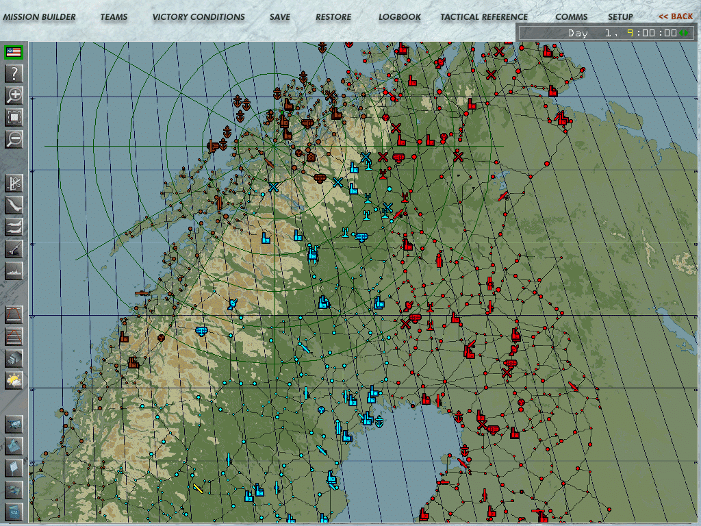Viewport: 701px width, 526px height.
Task: Open the weather sun-and-cloud icon
Action: click(14, 380)
